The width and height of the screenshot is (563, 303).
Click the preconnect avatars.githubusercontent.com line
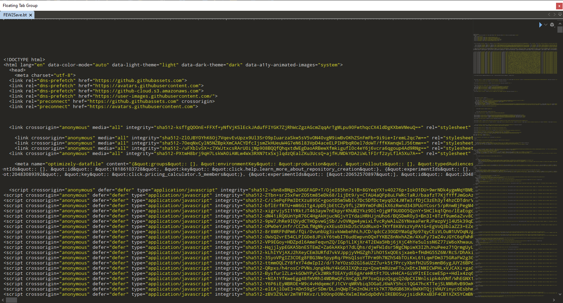[x=104, y=107]
